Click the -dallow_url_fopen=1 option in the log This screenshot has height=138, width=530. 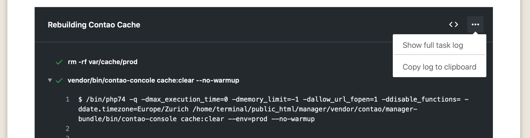coord(340,99)
